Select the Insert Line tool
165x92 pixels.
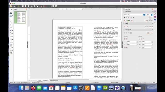click(11, 19)
